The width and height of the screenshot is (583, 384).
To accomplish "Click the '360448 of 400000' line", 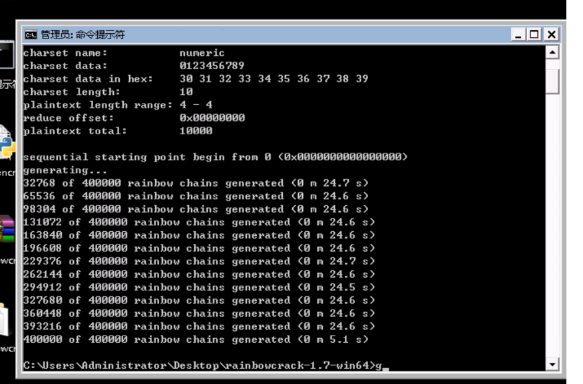I will [199, 313].
